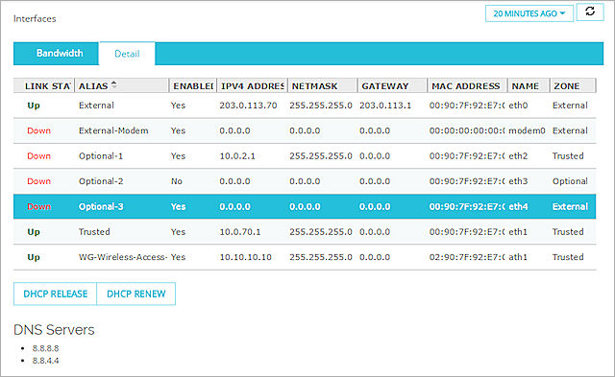Click the Interfaces page title
615x377 pixels.
point(35,19)
